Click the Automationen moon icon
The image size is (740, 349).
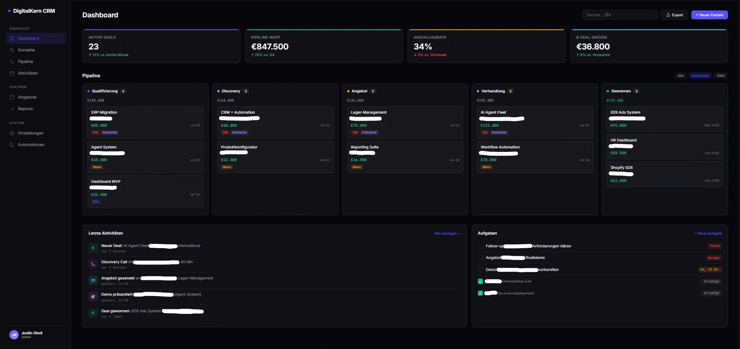pyautogui.click(x=12, y=145)
